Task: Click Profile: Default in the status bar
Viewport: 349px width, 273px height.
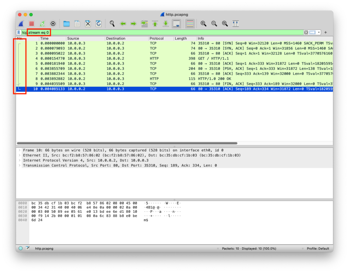Action: [318, 248]
